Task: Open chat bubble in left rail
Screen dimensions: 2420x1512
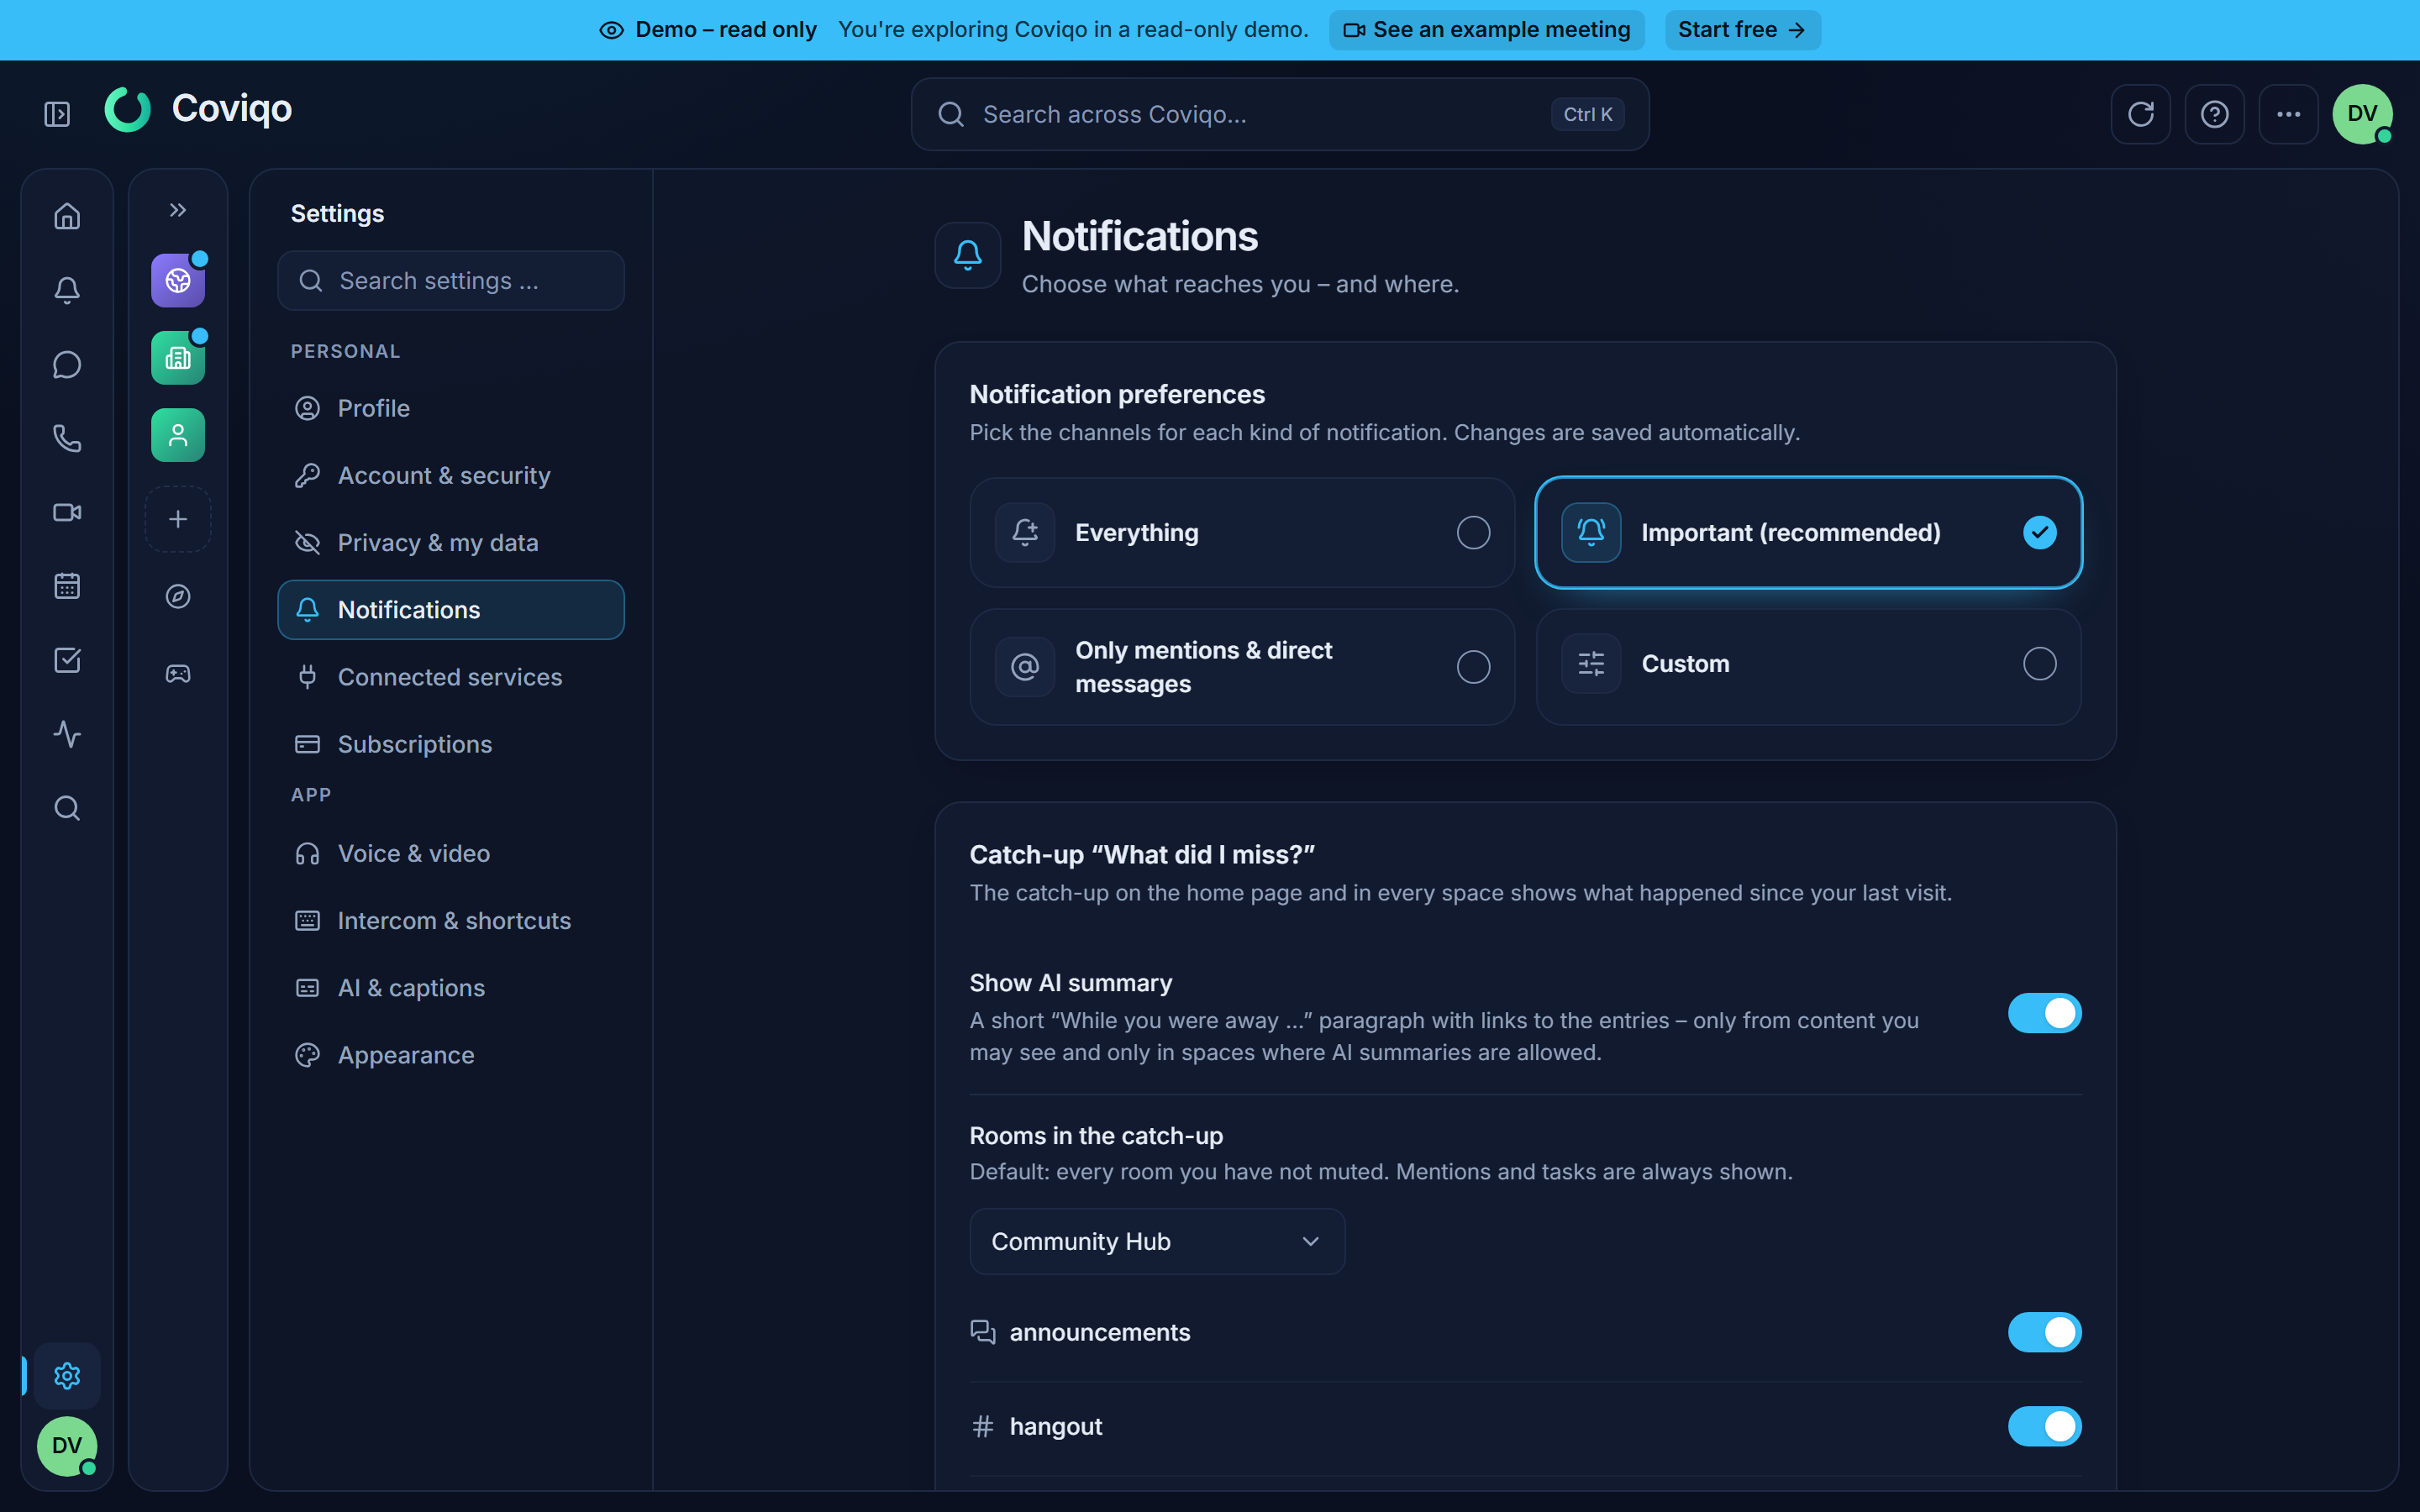Action: click(x=67, y=364)
